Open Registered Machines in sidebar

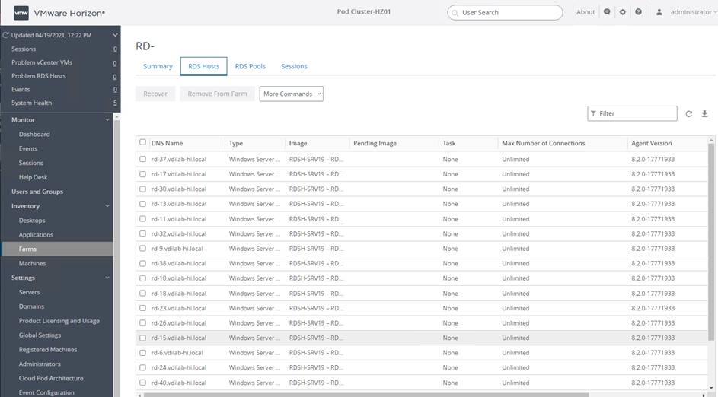48,349
